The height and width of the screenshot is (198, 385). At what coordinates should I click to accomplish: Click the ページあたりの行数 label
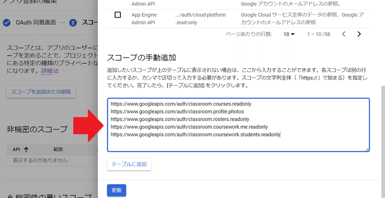(x=248, y=34)
